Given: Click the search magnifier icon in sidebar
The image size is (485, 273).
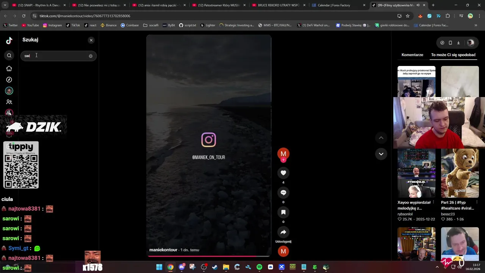Looking at the screenshot, I should click(9, 56).
